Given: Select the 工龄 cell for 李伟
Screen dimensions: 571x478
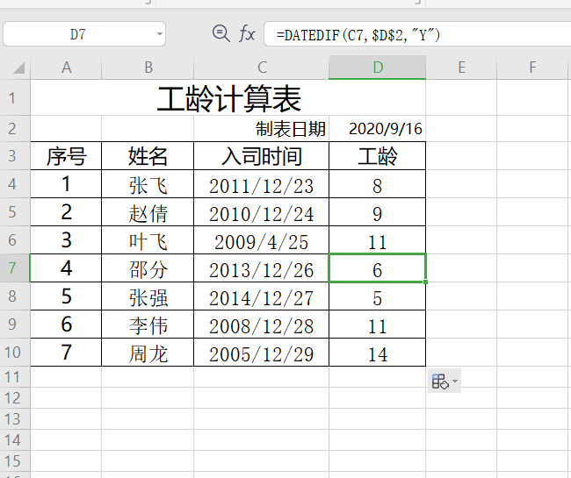Looking at the screenshot, I should click(377, 325).
